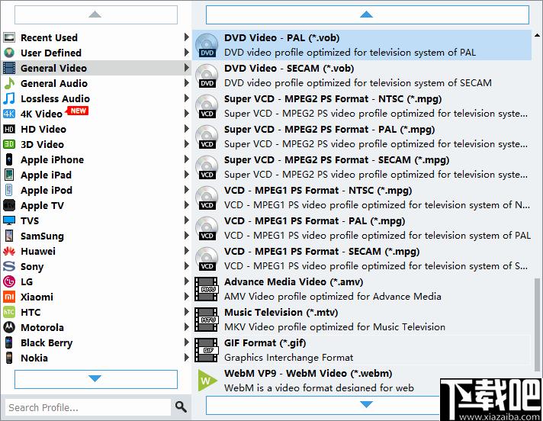This screenshot has height=421, width=543.
Task: Select Advance Media Video (*.amv) profile
Action: click(362, 289)
